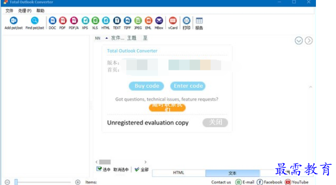Open the YouTube link
The height and width of the screenshot is (185, 336).
coord(296,182)
